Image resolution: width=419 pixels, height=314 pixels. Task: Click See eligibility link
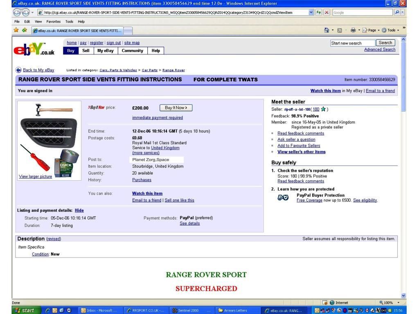[365, 200]
